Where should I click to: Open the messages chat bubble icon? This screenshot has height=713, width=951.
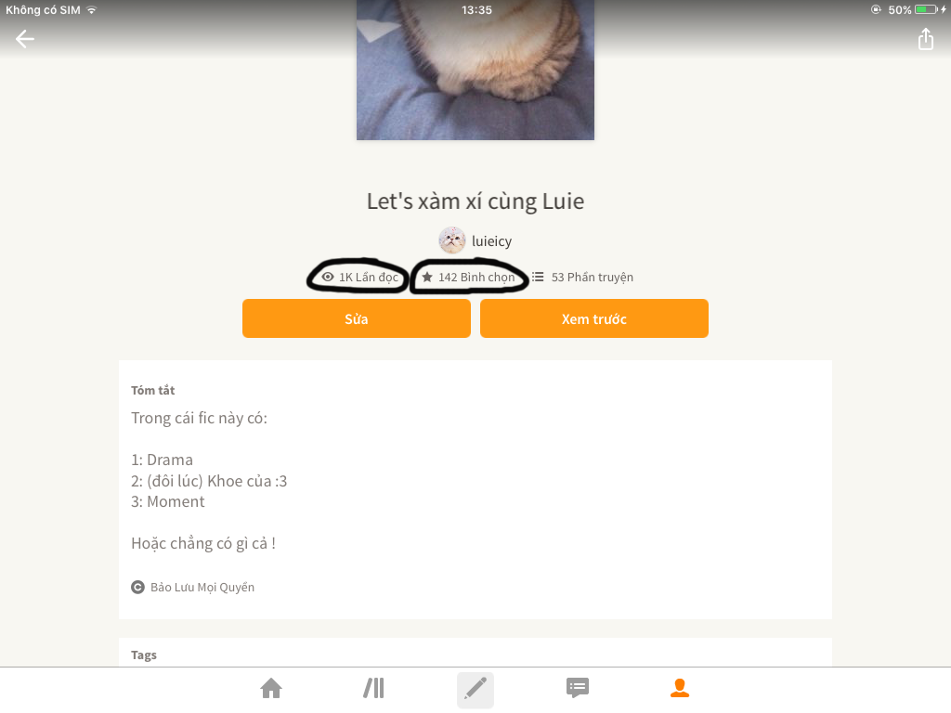click(x=578, y=688)
